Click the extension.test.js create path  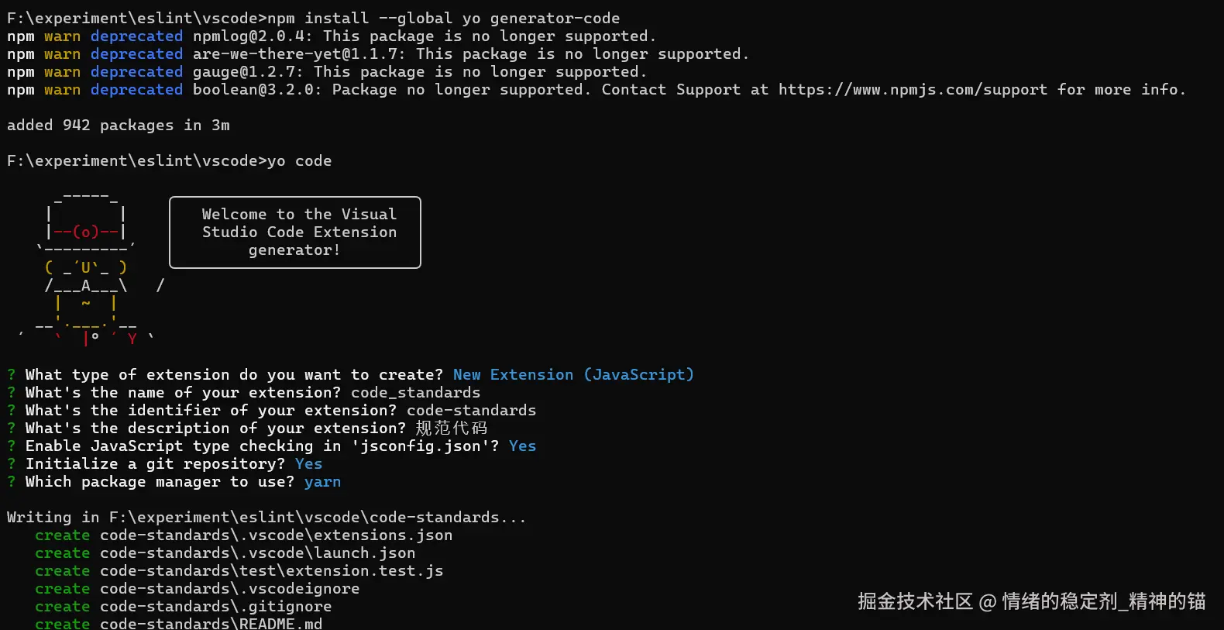click(x=271, y=571)
